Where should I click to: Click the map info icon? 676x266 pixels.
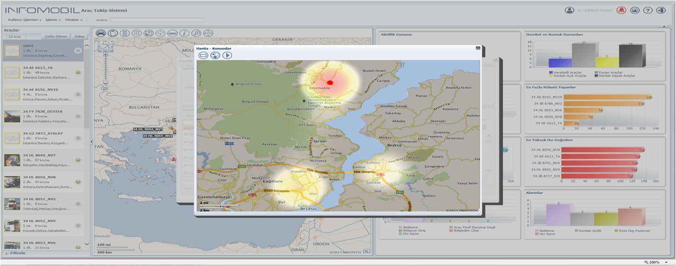184,33
